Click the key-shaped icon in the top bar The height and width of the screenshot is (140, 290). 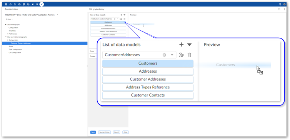click(33, 4)
